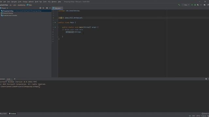Click the Build project hammer icon
The image size is (209, 117).
[179, 5]
